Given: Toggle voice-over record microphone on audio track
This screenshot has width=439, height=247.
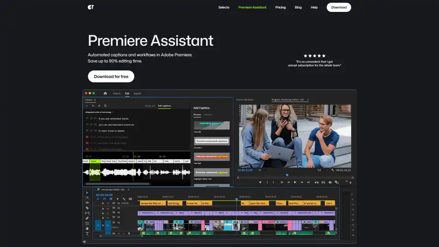Looking at the screenshot, I should (129, 233).
